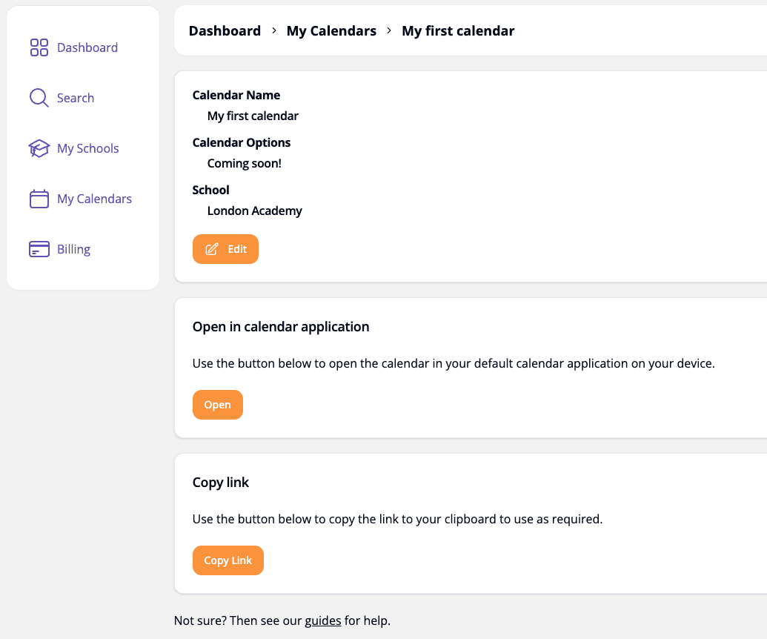Click the graduation cap My Schools icon
767x639 pixels.
point(39,148)
